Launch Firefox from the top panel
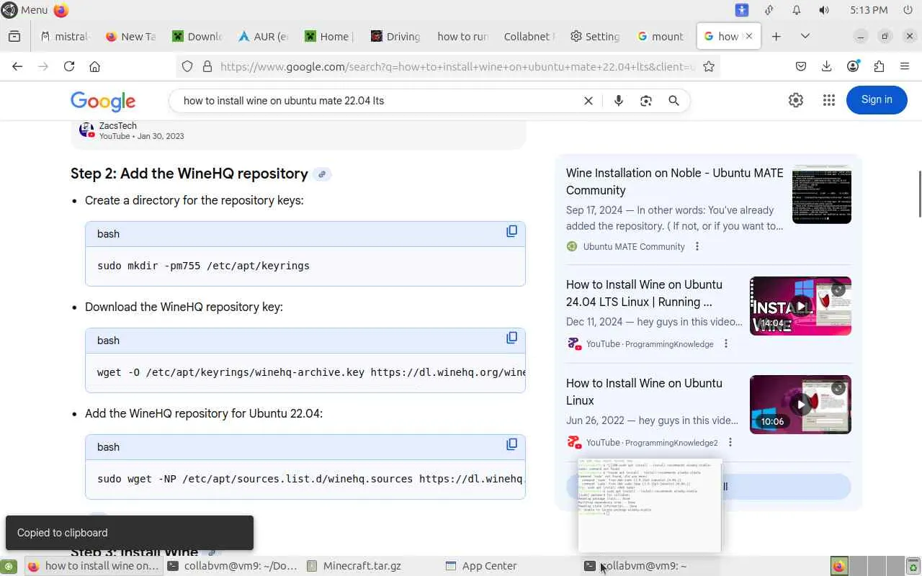Image resolution: width=922 pixels, height=576 pixels. click(61, 10)
